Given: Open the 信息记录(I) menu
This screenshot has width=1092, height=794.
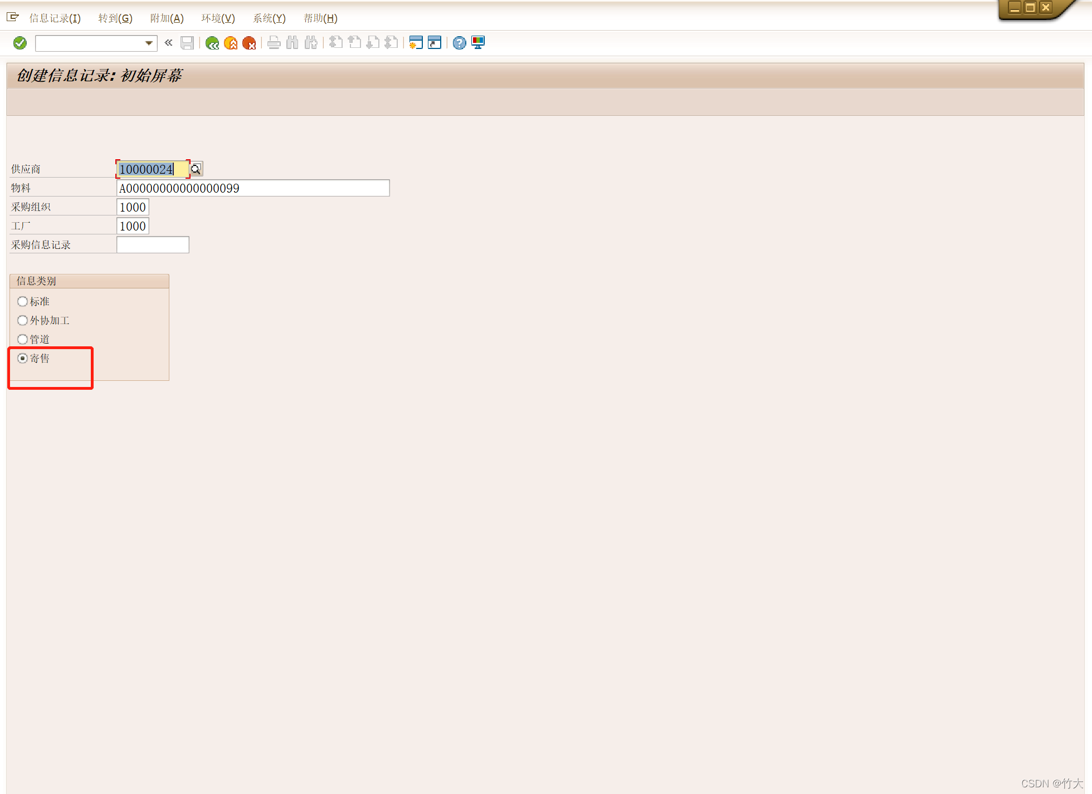Looking at the screenshot, I should (55, 18).
